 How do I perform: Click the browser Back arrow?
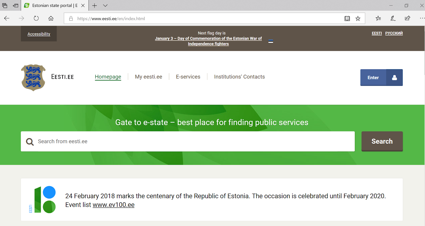(x=7, y=18)
